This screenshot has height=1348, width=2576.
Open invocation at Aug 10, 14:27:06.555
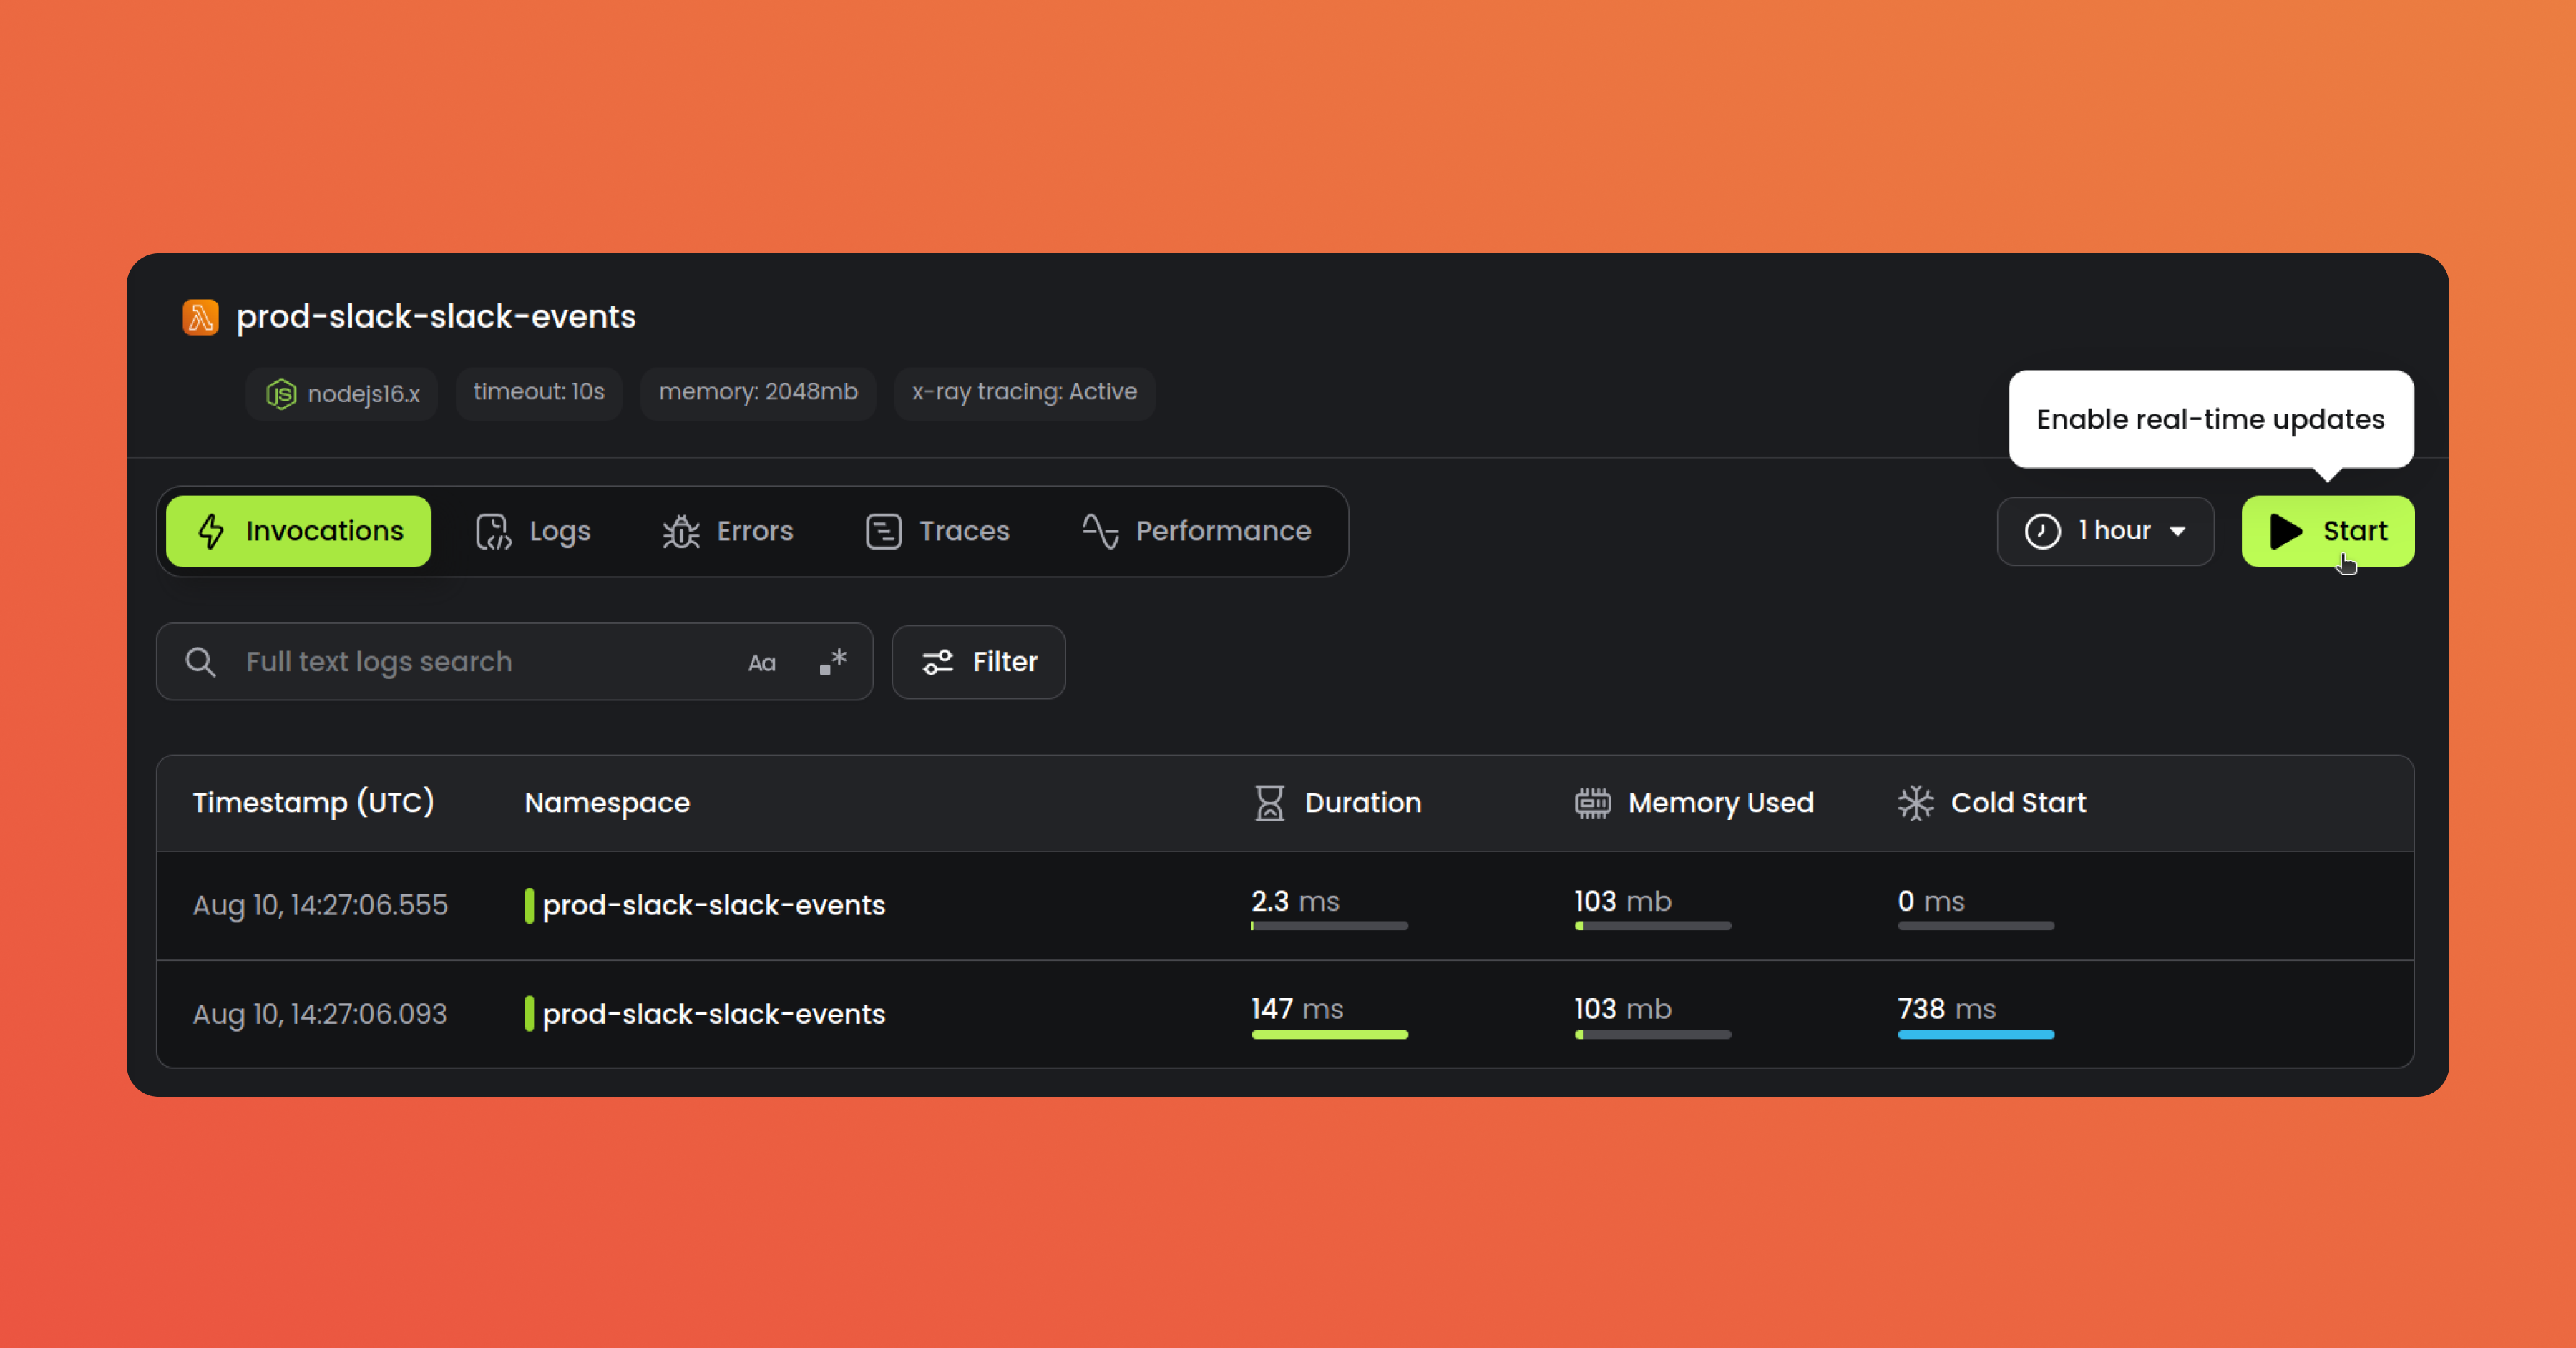point(1285,906)
